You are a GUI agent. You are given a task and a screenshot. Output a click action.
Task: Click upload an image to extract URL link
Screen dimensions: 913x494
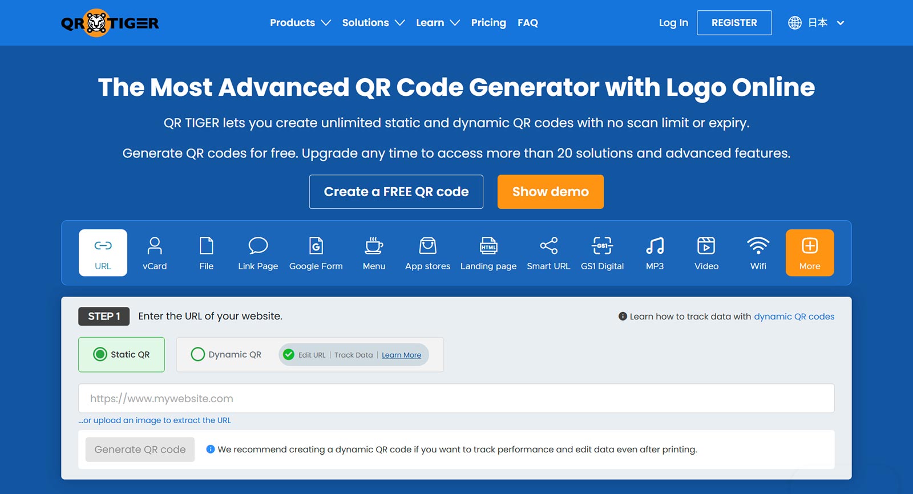(155, 420)
